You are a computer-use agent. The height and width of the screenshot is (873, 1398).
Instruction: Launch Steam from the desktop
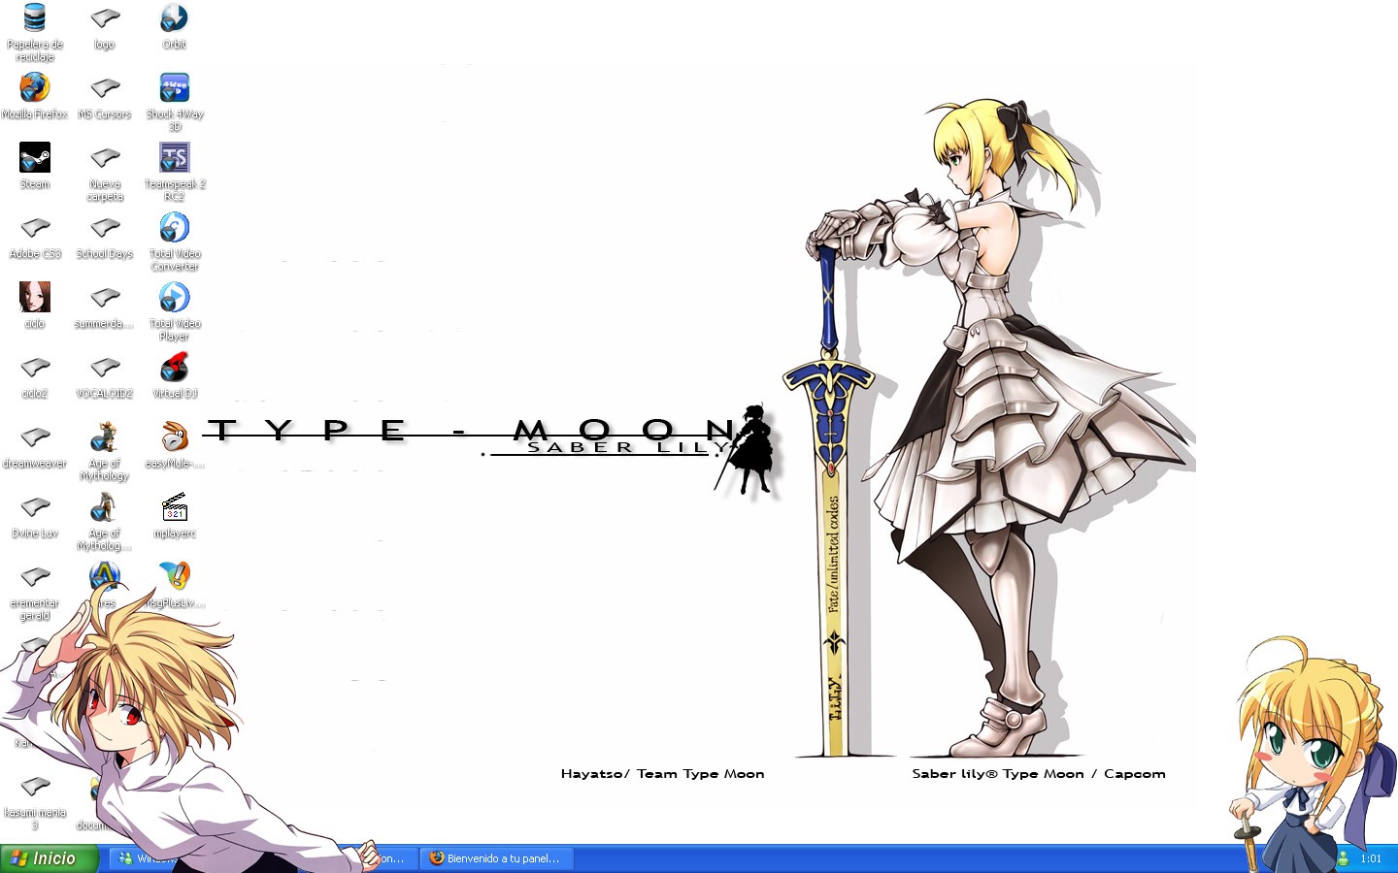coord(35,166)
